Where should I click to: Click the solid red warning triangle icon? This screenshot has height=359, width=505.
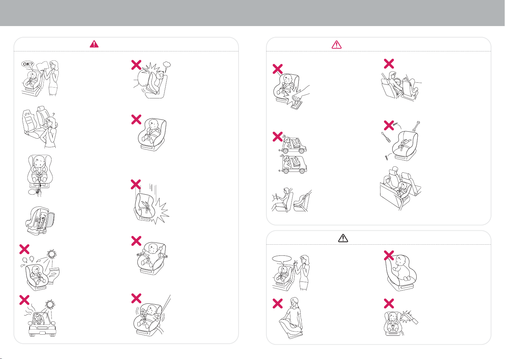94,44
